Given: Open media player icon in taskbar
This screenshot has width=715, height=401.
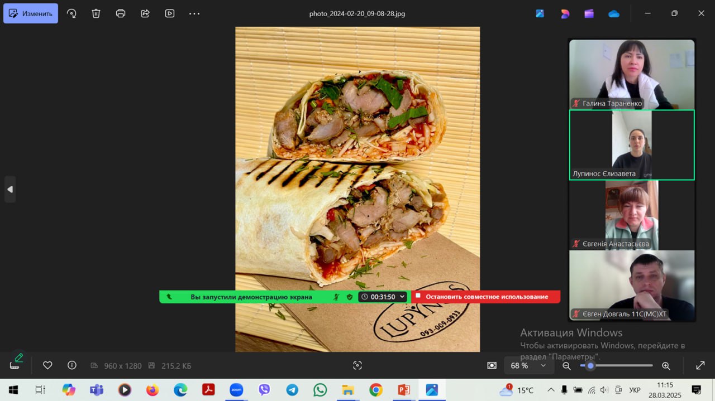Looking at the screenshot, I should coord(125,390).
